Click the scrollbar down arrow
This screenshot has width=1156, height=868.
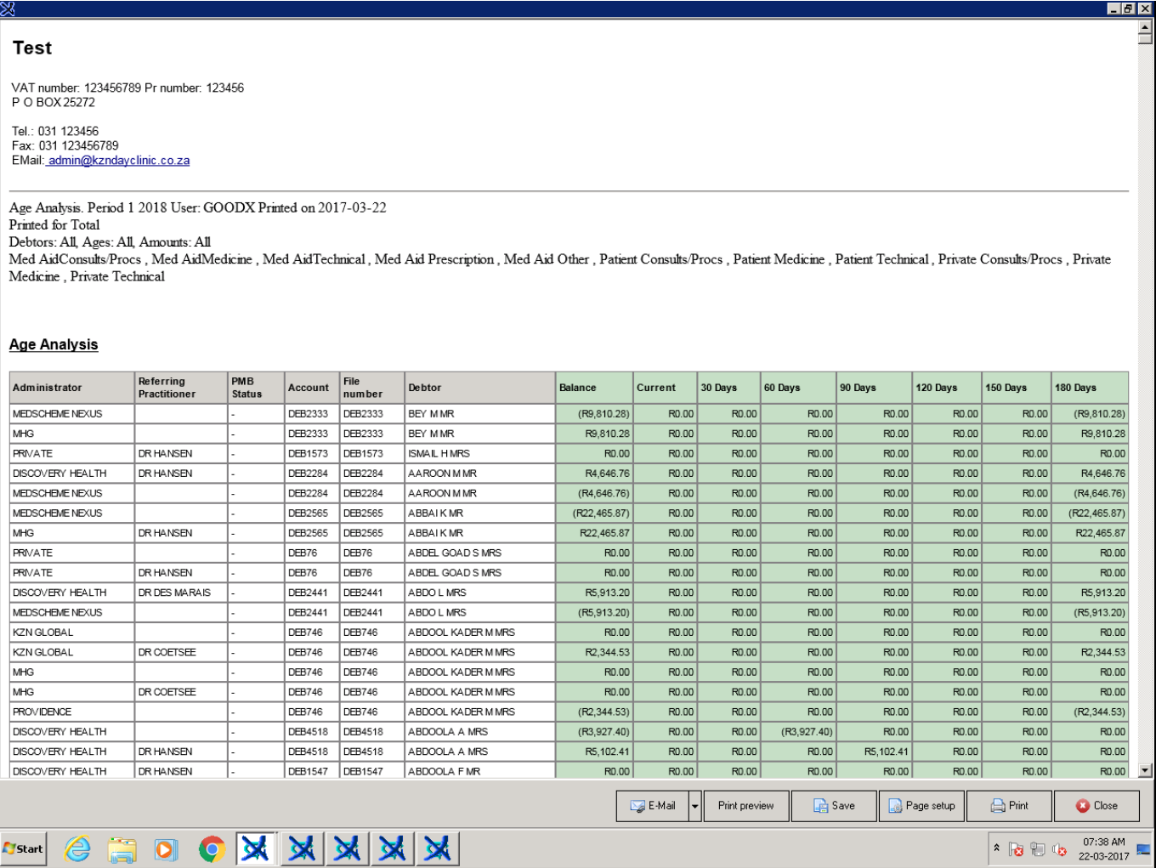[x=1145, y=771]
